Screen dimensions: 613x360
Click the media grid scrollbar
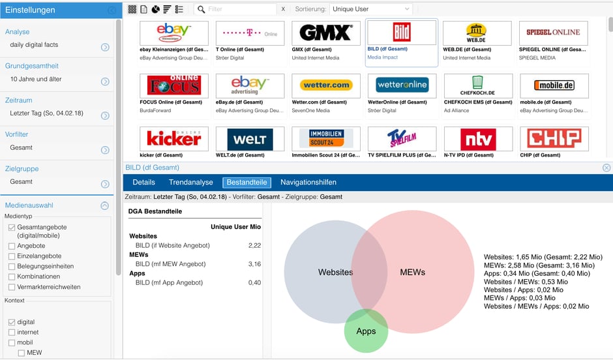coord(610,24)
